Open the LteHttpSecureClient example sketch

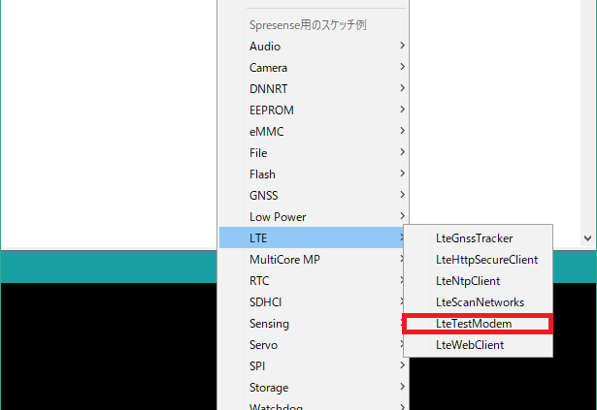click(478, 259)
